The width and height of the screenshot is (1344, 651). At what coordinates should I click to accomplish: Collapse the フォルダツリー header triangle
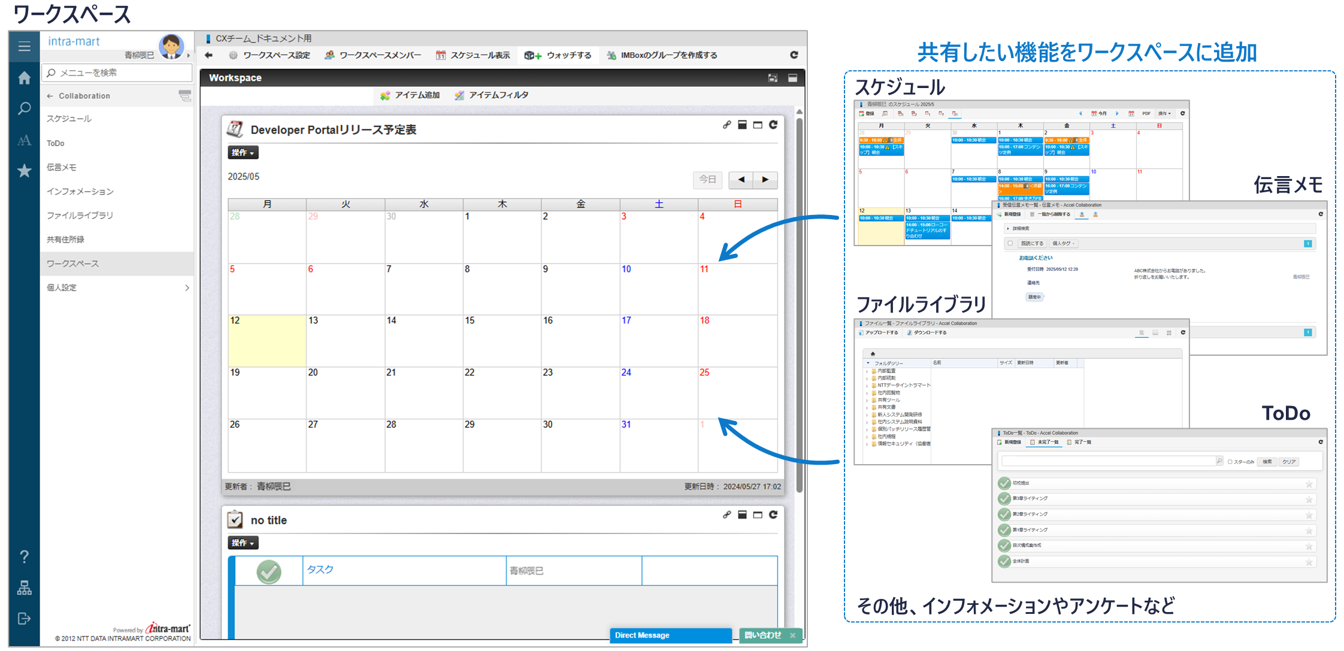click(x=868, y=363)
